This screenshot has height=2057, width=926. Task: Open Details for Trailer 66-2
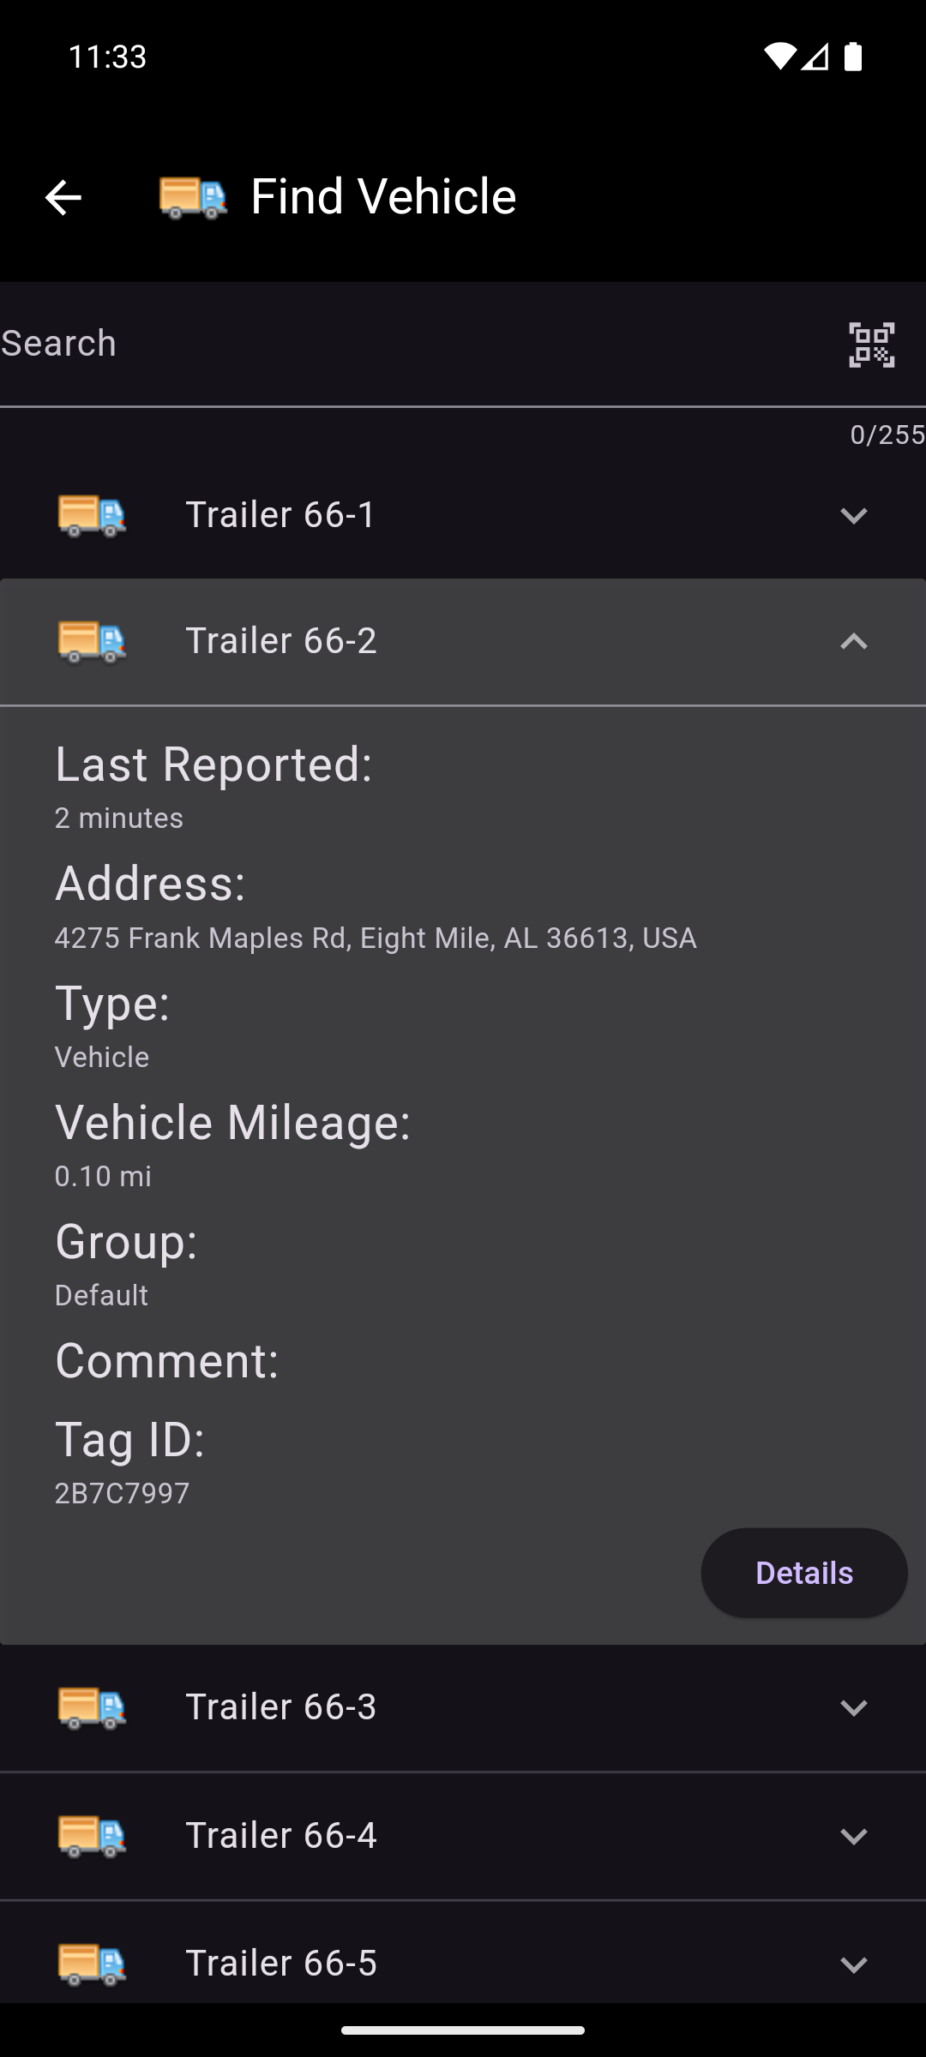pyautogui.click(x=803, y=1573)
